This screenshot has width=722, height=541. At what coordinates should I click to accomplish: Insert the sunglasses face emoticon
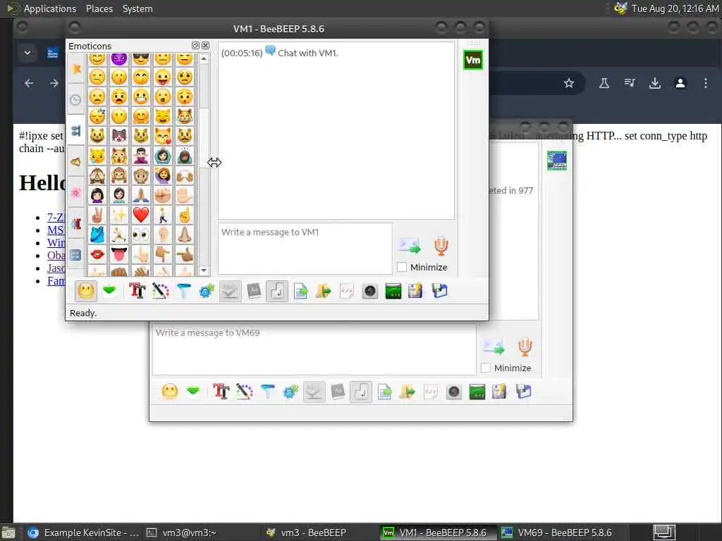coord(141,59)
